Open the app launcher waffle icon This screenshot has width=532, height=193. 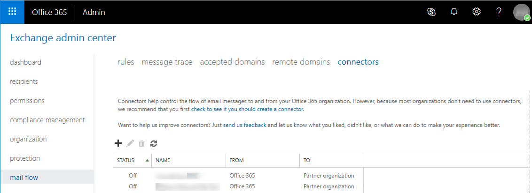[12, 12]
